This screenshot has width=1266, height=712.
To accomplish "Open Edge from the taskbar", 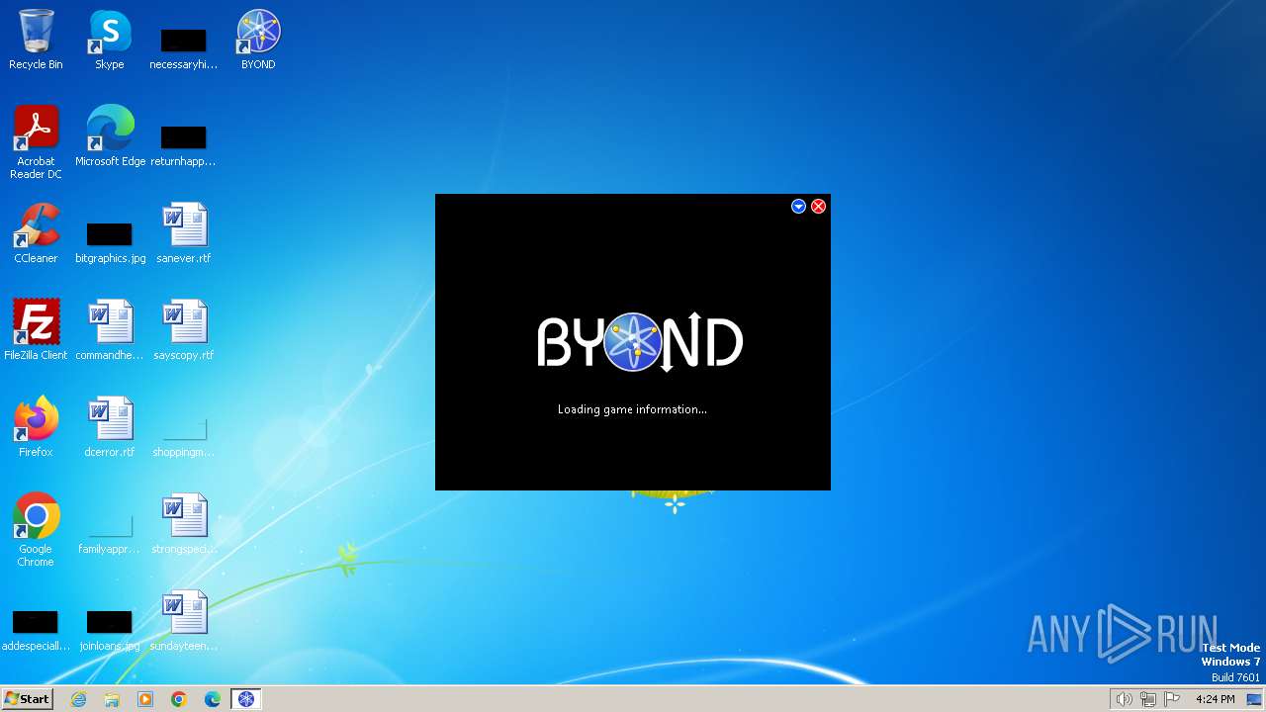I will click(x=213, y=699).
